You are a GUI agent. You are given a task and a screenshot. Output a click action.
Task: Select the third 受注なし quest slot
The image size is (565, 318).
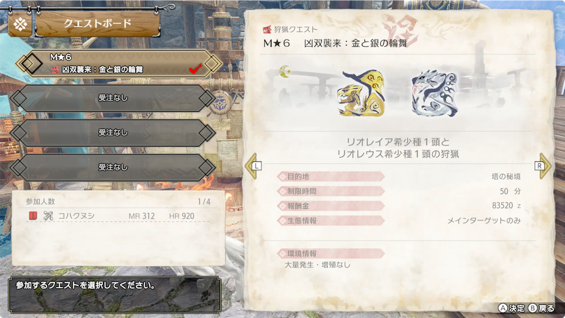113,168
